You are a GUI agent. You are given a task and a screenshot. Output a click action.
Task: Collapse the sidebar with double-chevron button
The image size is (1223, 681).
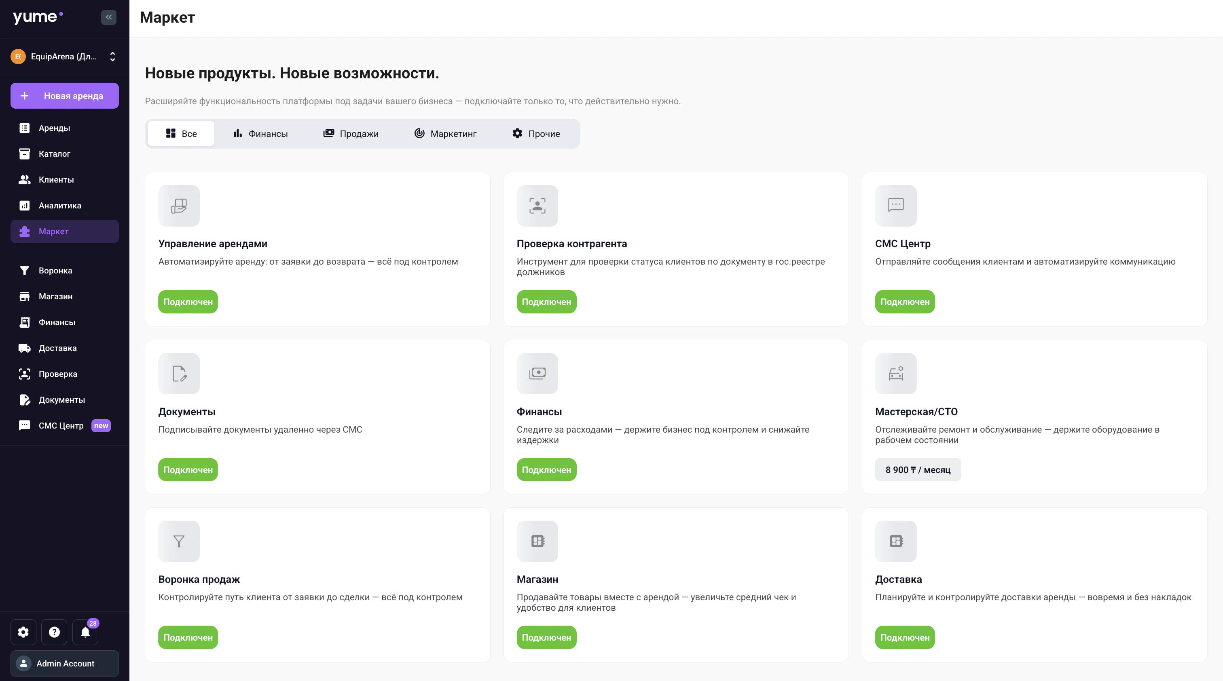(x=109, y=17)
